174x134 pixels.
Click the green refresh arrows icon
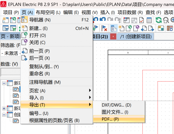click(x=159, y=20)
